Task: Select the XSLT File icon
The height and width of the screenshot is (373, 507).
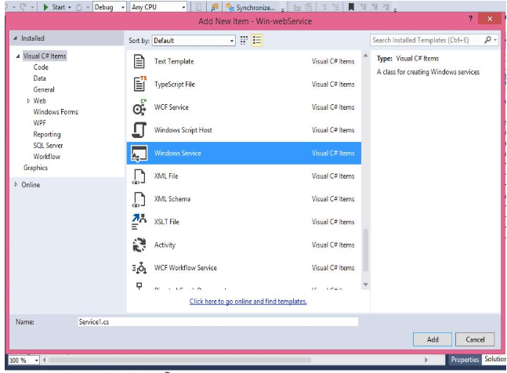Action: click(x=139, y=222)
